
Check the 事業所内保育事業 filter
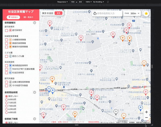coord(6,47)
